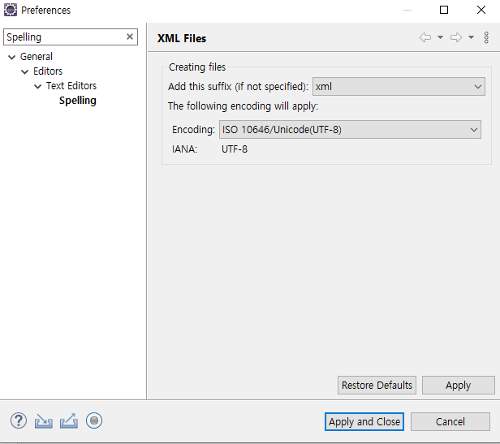500x444 pixels.
Task: Open the back history dropdown arrow
Action: (x=440, y=37)
